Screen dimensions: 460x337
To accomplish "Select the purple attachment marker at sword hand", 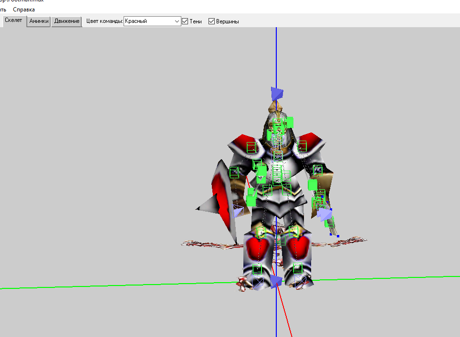I will 324,214.
